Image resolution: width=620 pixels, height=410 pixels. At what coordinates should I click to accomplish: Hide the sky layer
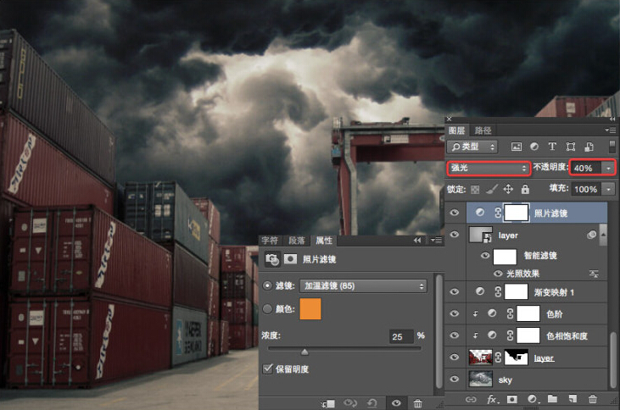[x=455, y=380]
